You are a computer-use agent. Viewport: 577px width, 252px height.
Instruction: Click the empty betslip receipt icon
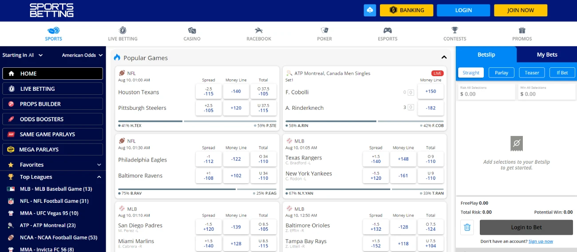517,143
